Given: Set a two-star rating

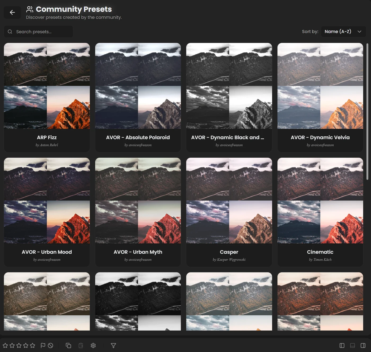Looking at the screenshot, I should tap(12, 345).
